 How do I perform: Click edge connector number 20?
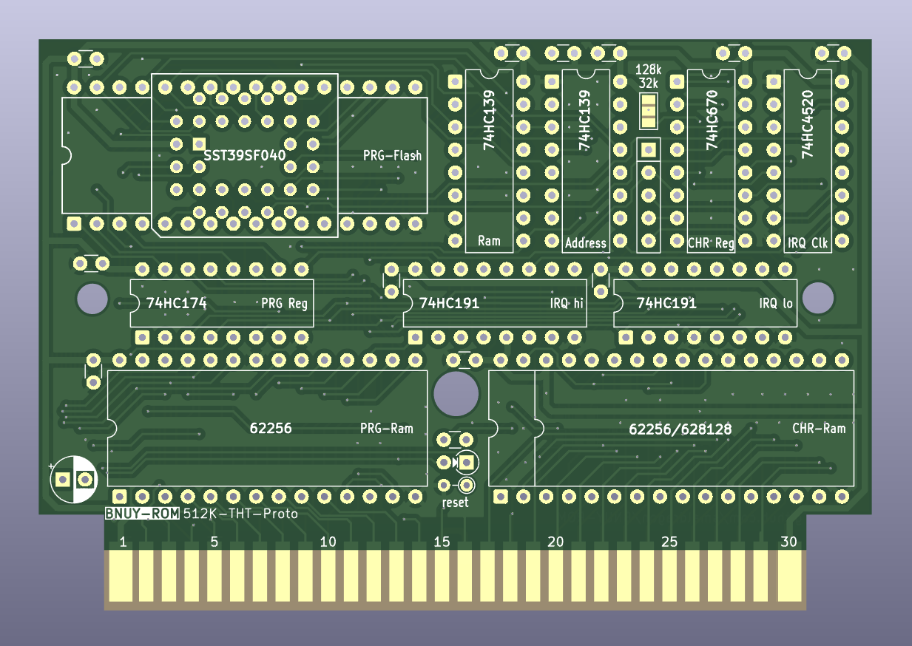pyautogui.click(x=555, y=543)
